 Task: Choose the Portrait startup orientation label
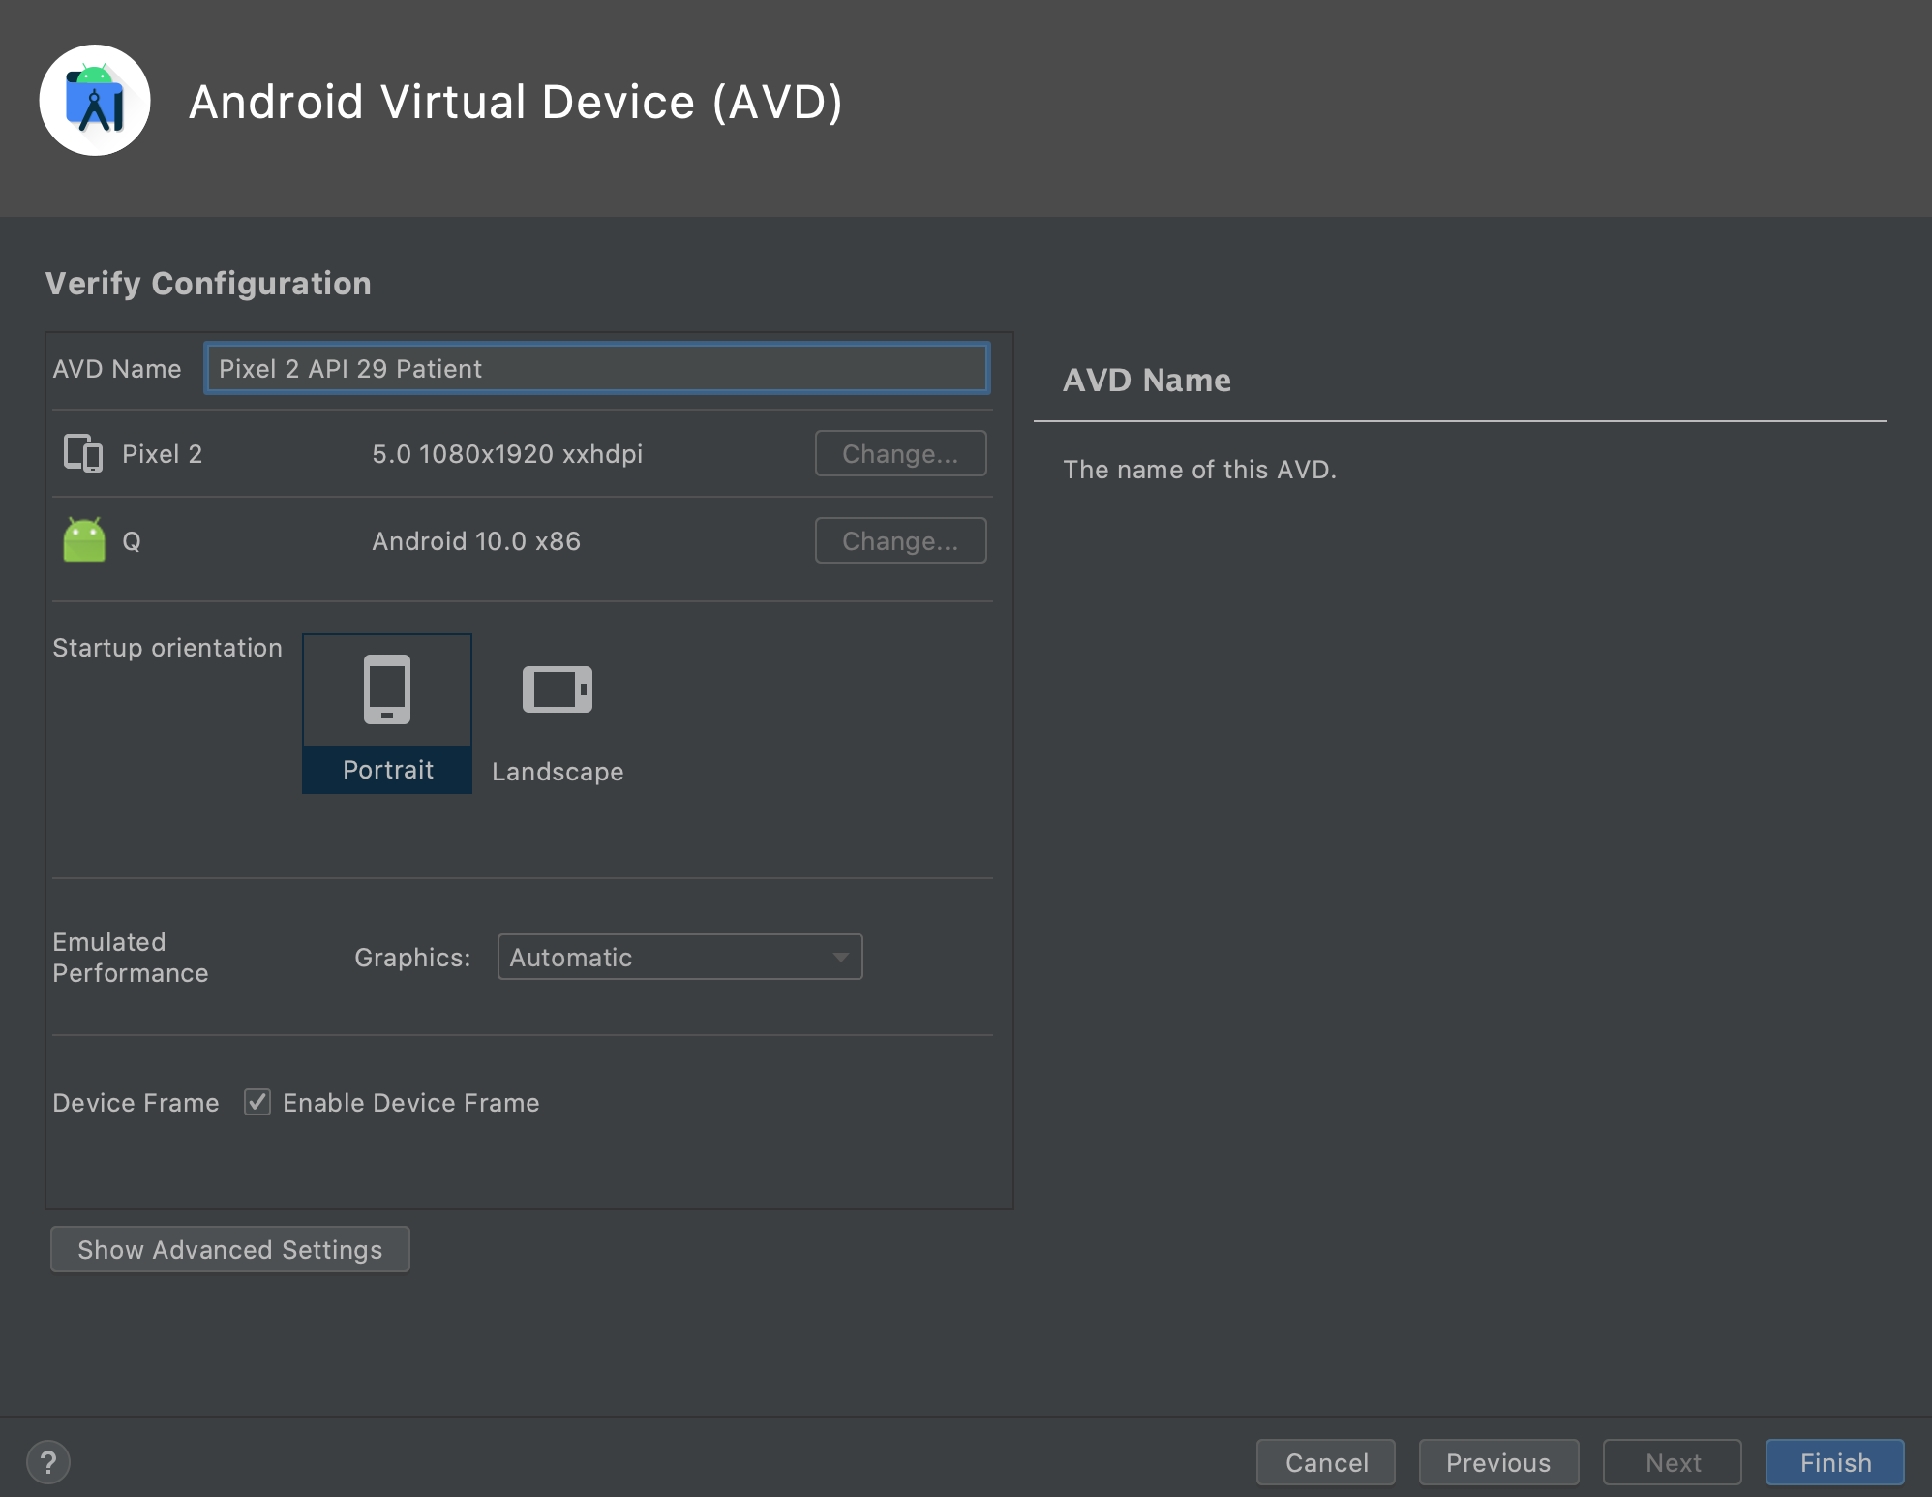coord(387,770)
